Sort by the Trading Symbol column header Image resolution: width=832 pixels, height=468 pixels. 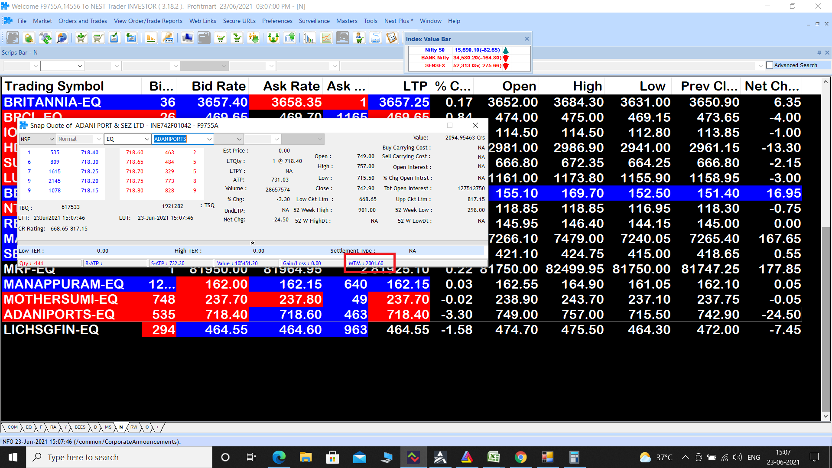[72, 86]
